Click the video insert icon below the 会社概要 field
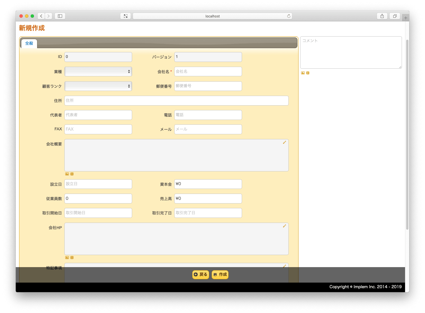 72,174
